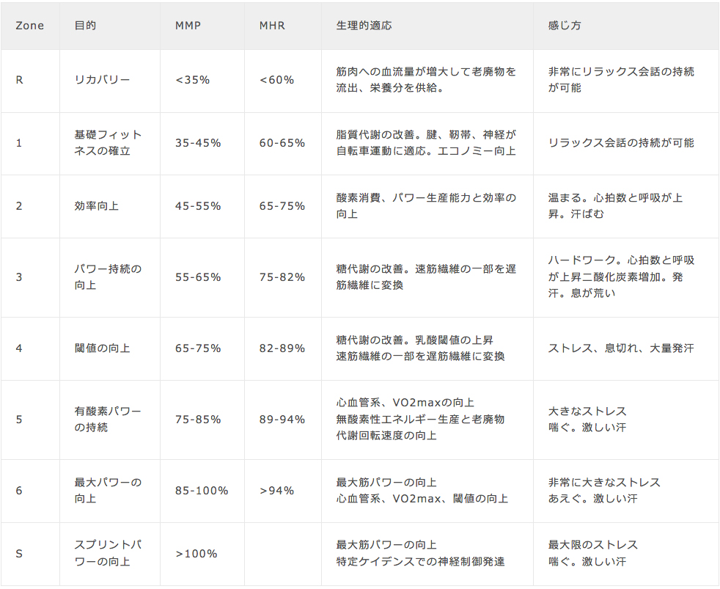The width and height of the screenshot is (720, 589).
Task: Click the Zone column header
Action: [30, 26]
